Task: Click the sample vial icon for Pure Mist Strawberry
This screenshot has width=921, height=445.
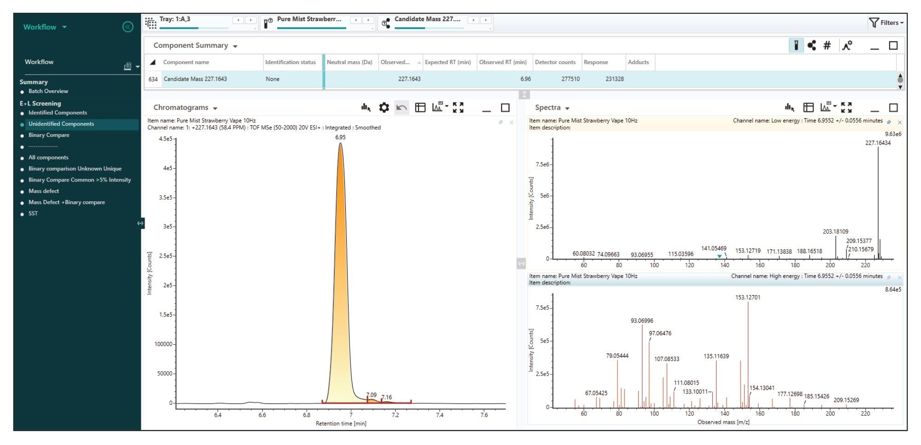Action: tap(268, 23)
